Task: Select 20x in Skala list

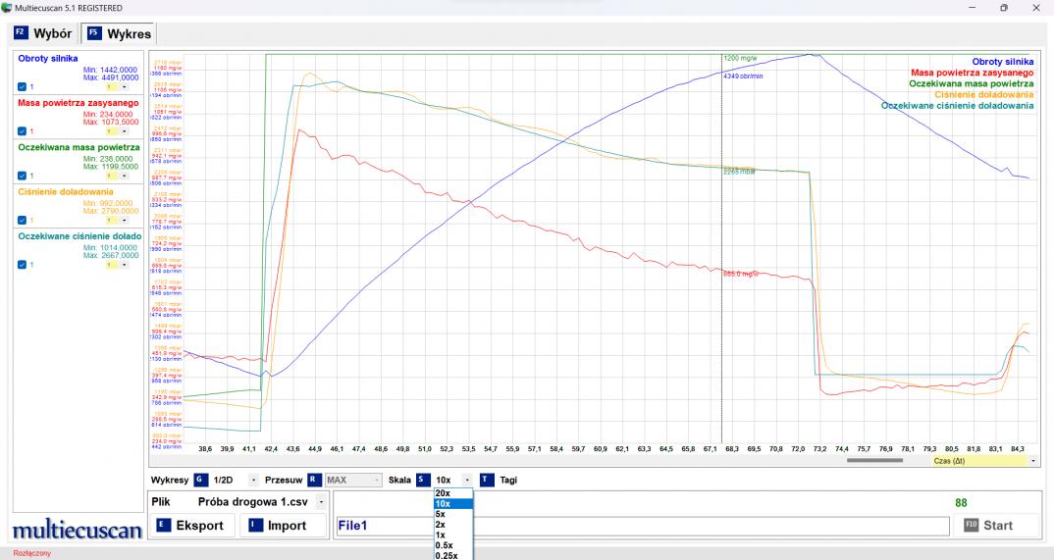Action: click(453, 493)
